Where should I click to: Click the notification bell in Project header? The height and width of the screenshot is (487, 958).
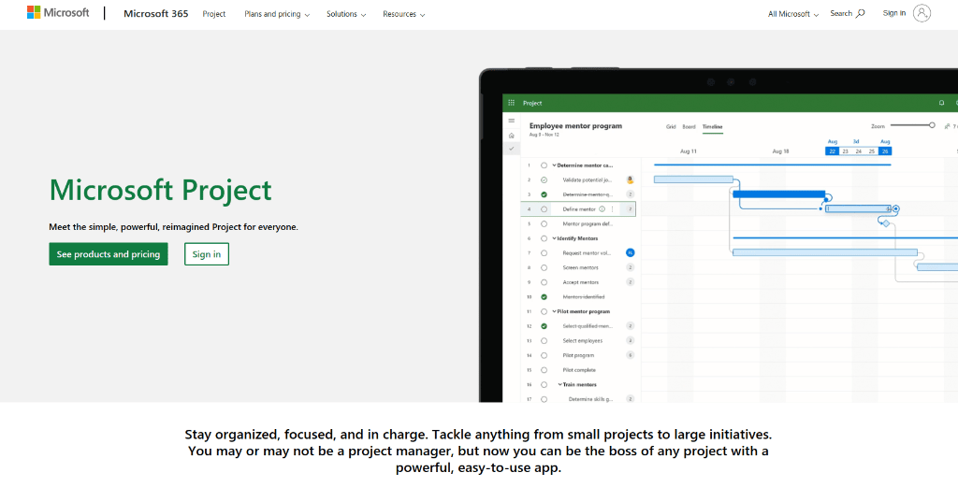tap(941, 103)
